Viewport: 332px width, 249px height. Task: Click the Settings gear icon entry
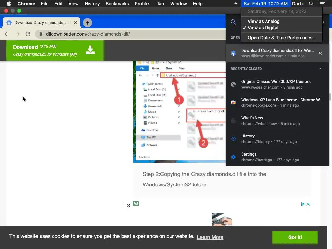(233, 157)
